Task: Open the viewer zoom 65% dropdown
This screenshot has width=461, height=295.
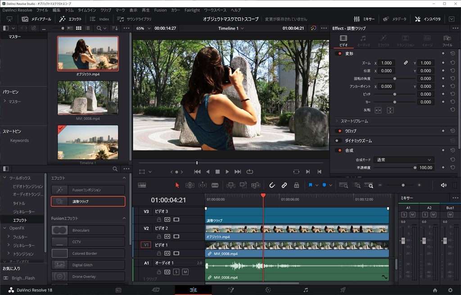Action: (143, 28)
